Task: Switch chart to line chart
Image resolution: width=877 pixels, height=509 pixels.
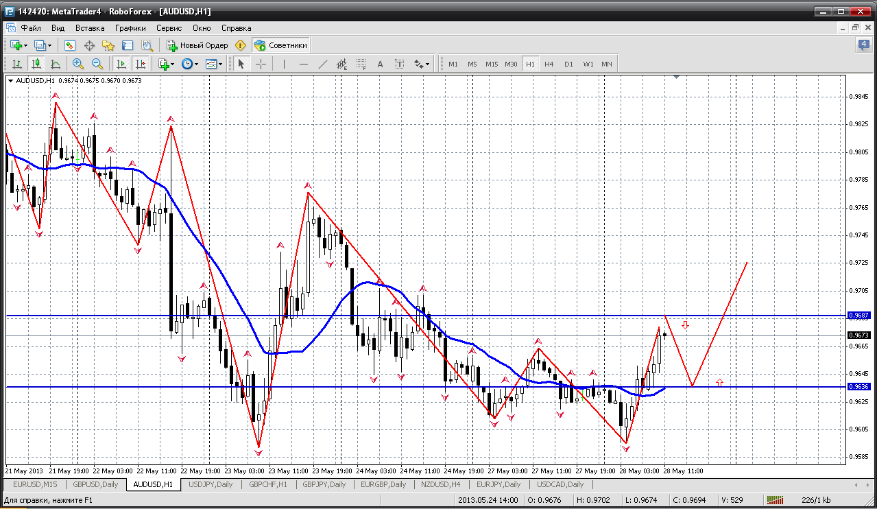Action: click(56, 64)
